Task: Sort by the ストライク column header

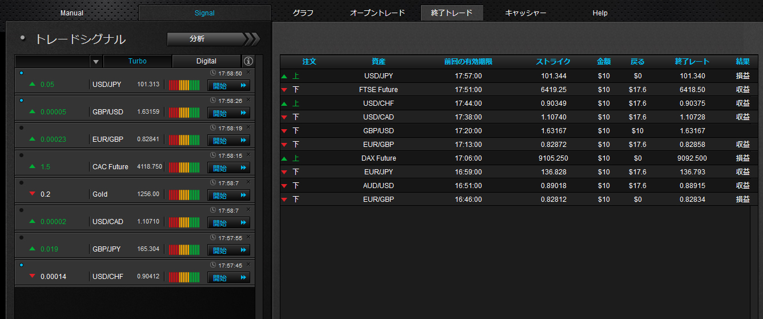Action: point(553,62)
